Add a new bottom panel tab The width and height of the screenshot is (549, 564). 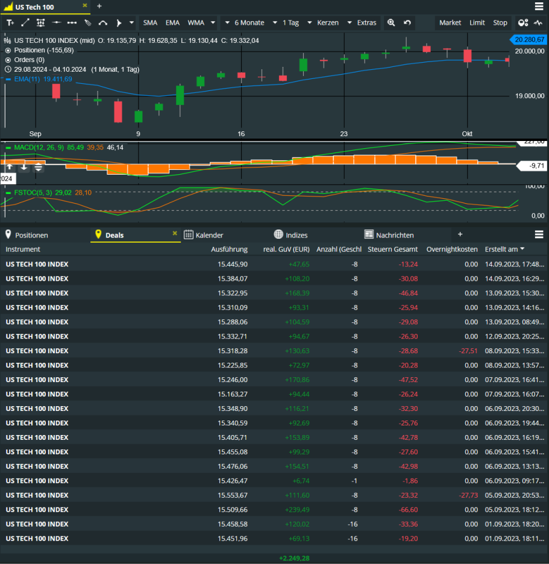[x=460, y=234]
